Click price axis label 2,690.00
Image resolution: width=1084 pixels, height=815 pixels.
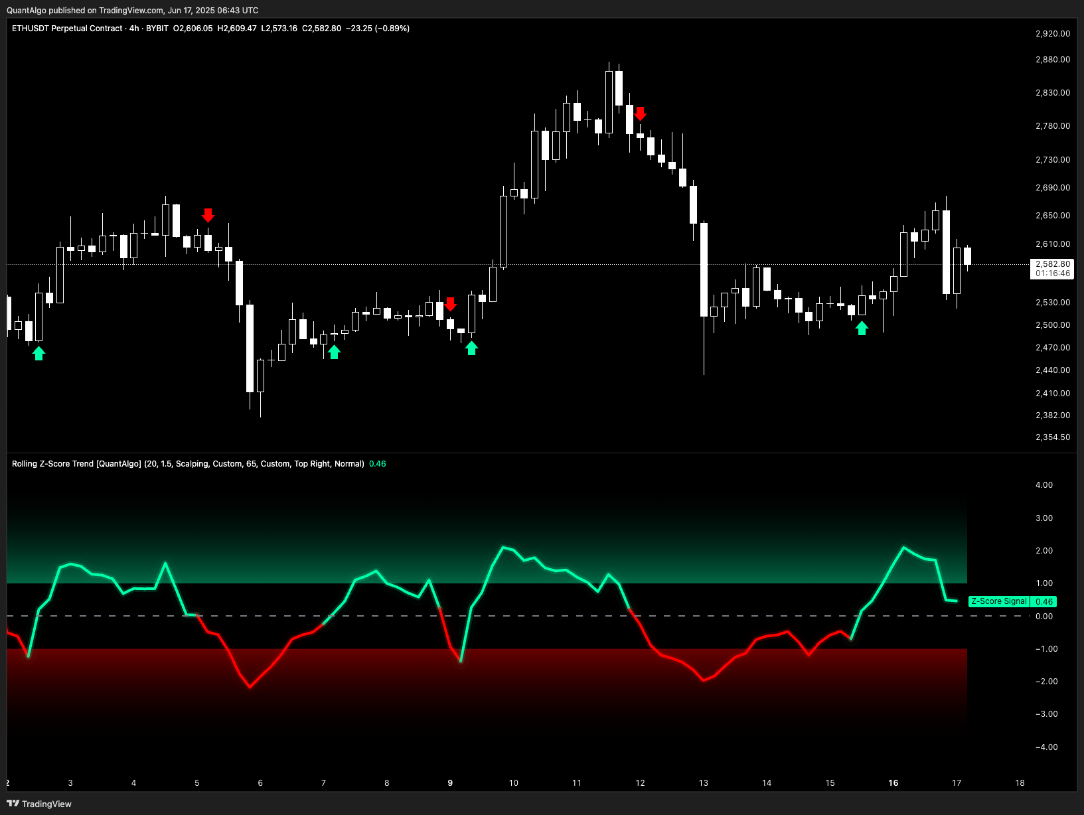pyautogui.click(x=1053, y=187)
